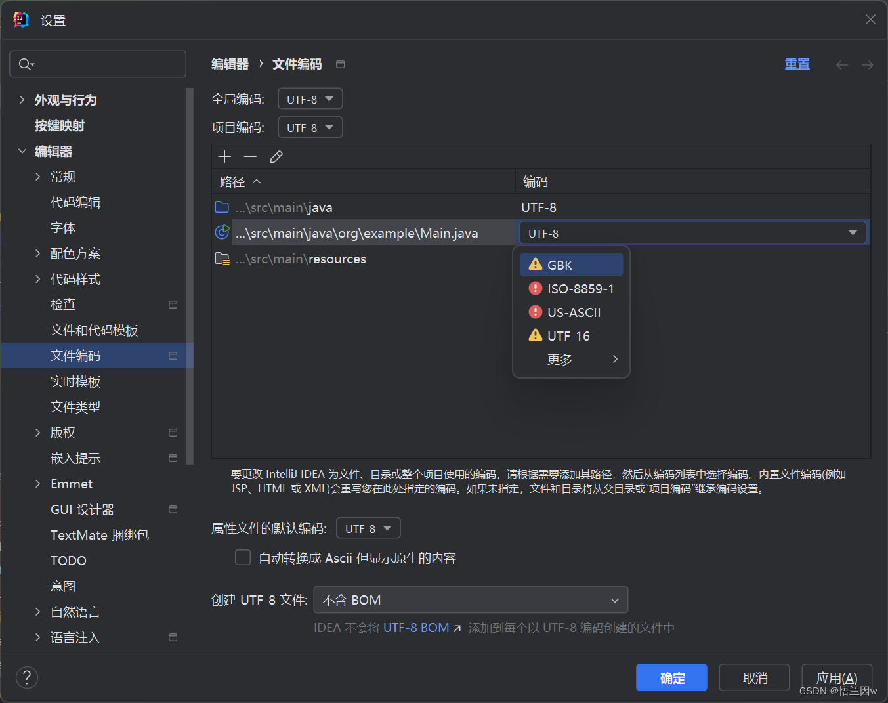Image resolution: width=888 pixels, height=703 pixels.
Task: Open the 全局编码 UTF-8 dropdown
Action: pyautogui.click(x=310, y=99)
